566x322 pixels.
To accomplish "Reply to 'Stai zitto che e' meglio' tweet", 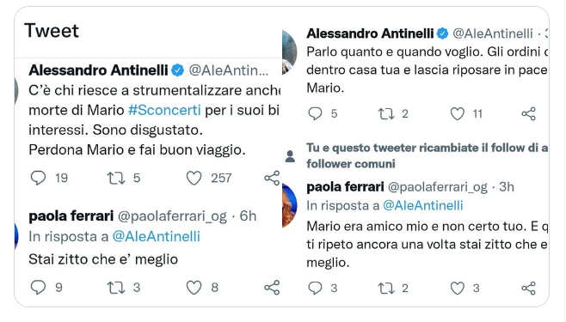I will point(38,288).
